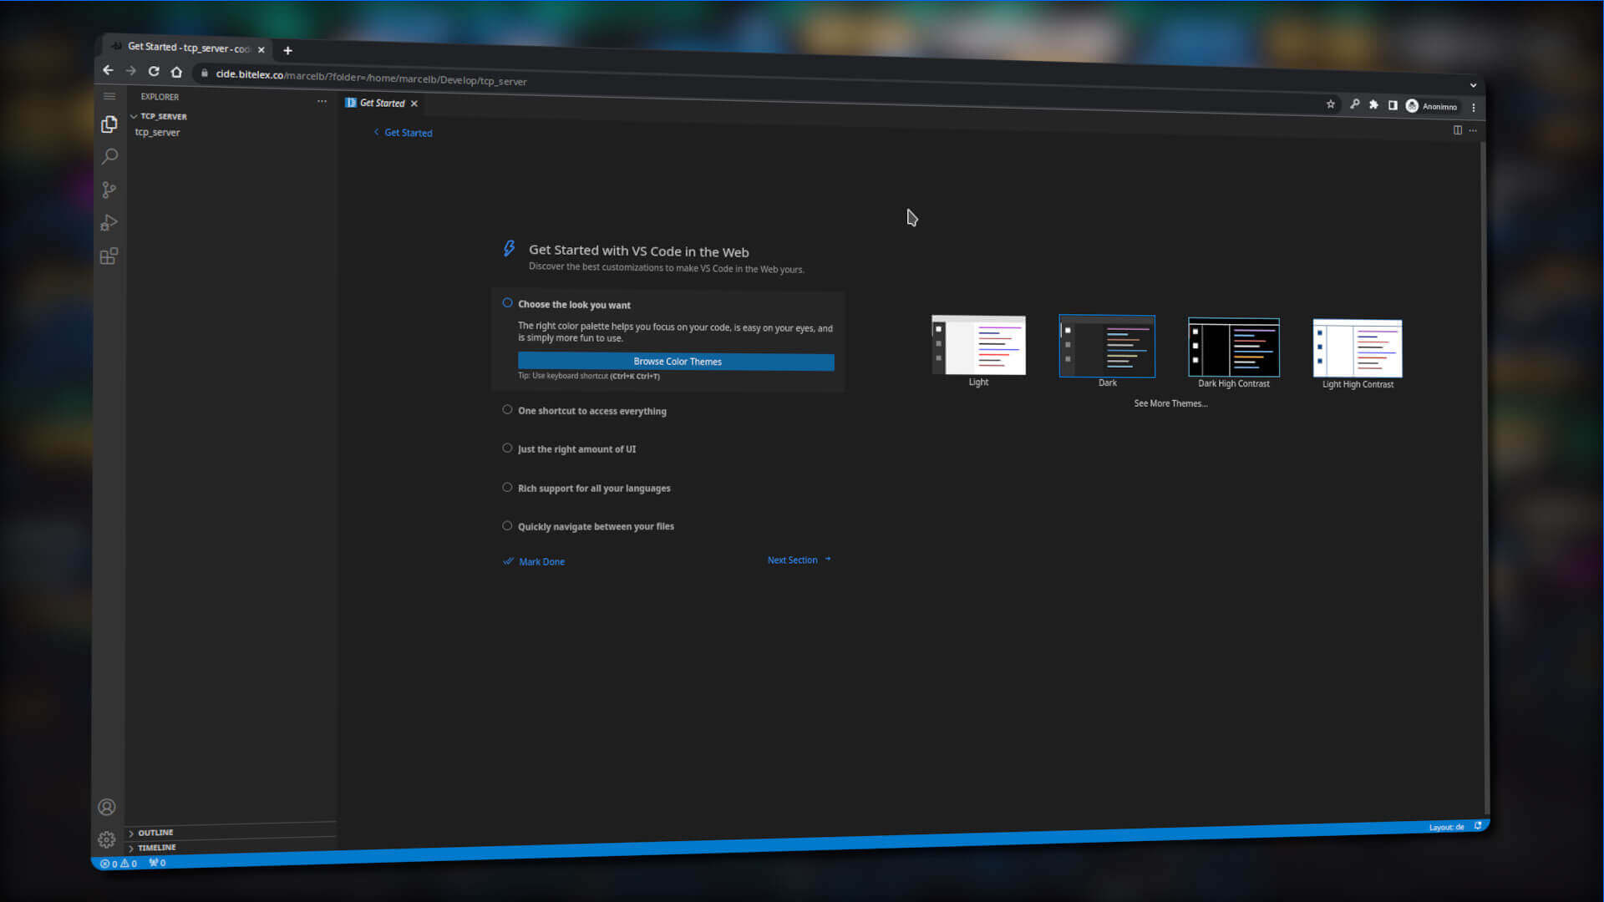
Task: Open Explorer Views and More Actions ellipsis
Action: [322, 101]
